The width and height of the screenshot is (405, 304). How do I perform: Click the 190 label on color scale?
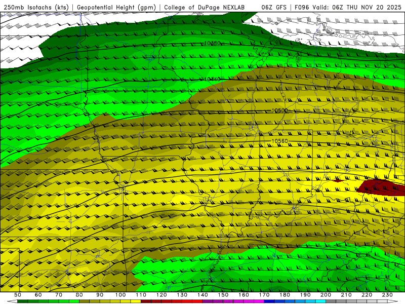point(305,295)
